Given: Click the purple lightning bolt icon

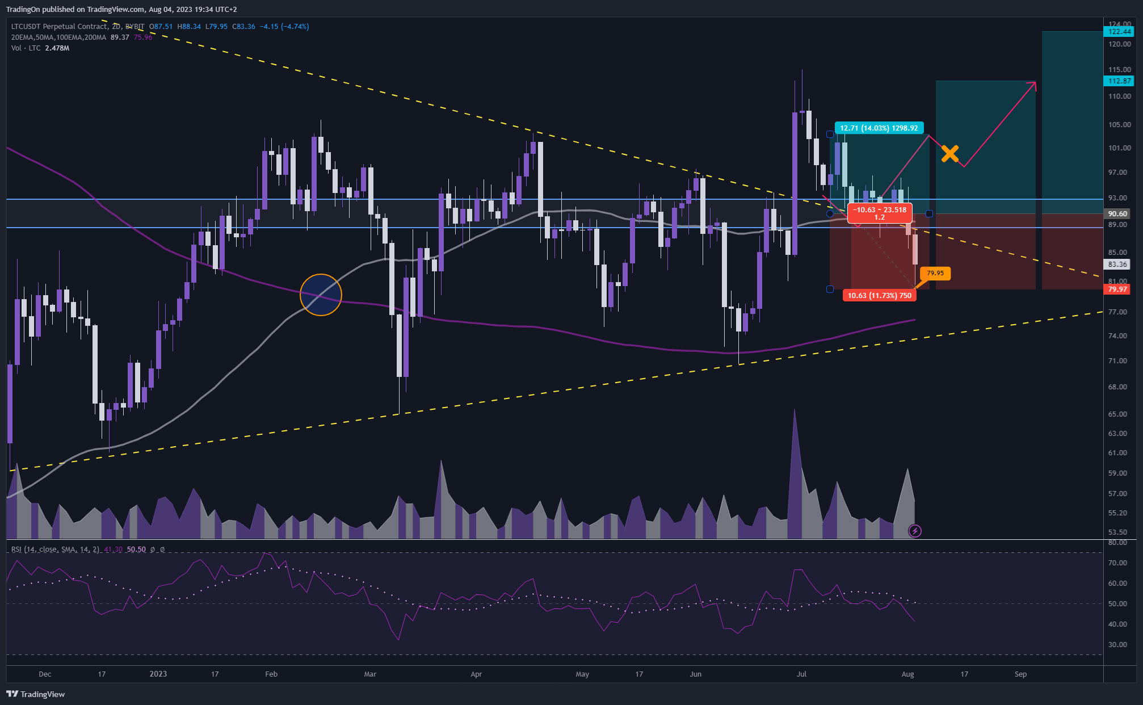Looking at the screenshot, I should tap(915, 531).
